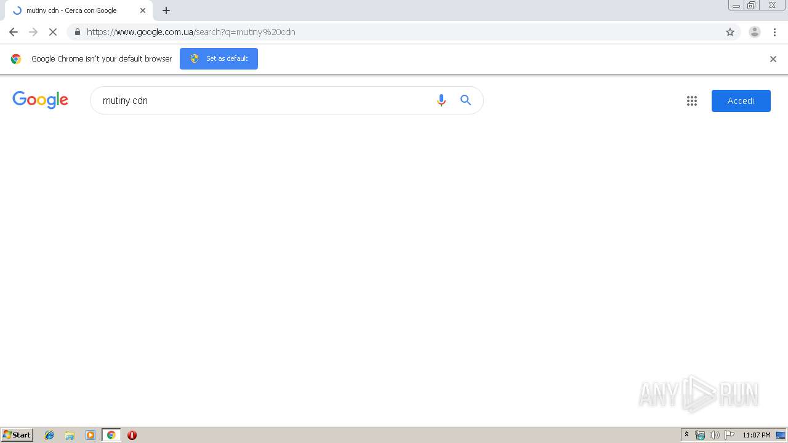Open Chrome's three-dot menu
Image resolution: width=788 pixels, height=443 pixels.
(x=774, y=32)
